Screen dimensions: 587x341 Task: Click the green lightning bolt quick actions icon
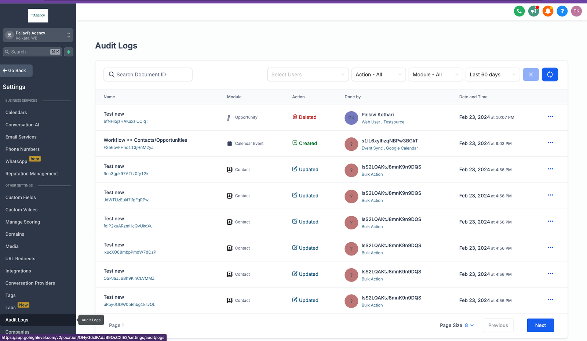(x=69, y=52)
